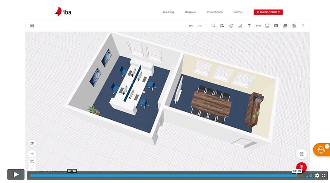Open the three-dot more options menu
This screenshot has height=183, width=330.
point(303,26)
